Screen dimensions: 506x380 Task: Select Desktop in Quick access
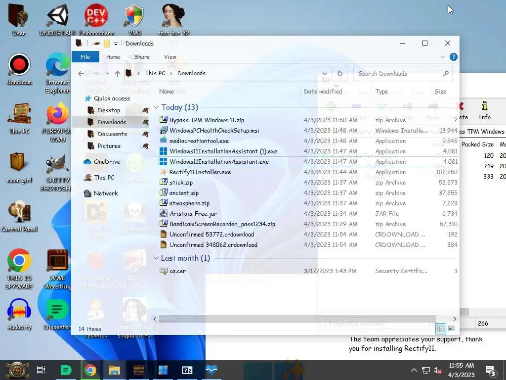(x=109, y=110)
